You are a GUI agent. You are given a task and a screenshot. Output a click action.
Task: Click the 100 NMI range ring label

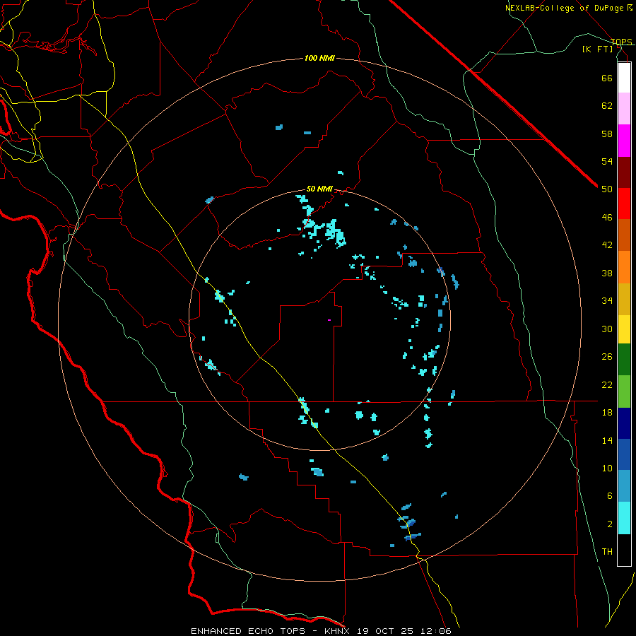319,59
